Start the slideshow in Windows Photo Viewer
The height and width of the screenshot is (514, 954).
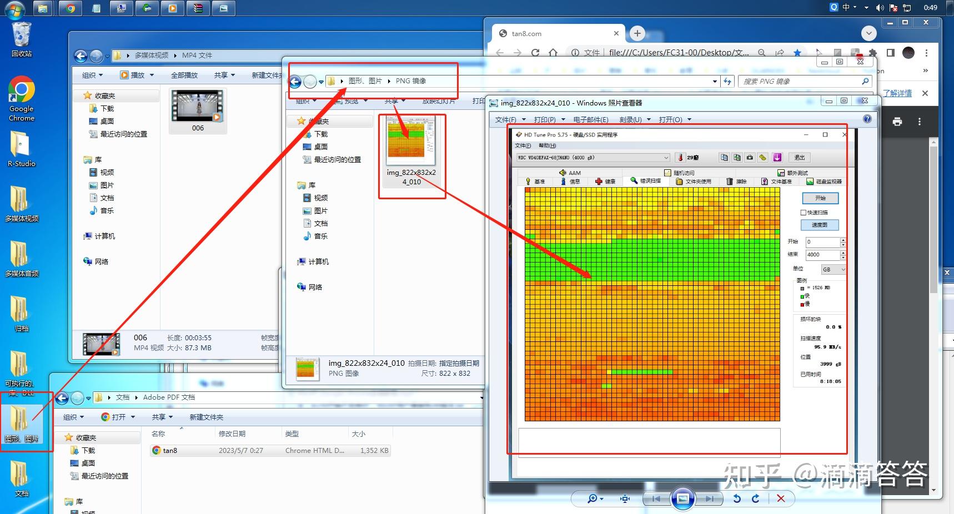pos(683,498)
